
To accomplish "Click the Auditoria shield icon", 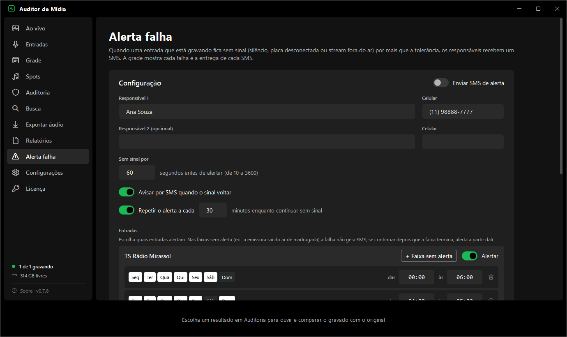I will (x=16, y=92).
